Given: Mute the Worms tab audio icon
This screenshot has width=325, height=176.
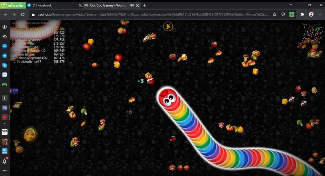Looking at the screenshot, I should [131, 5].
